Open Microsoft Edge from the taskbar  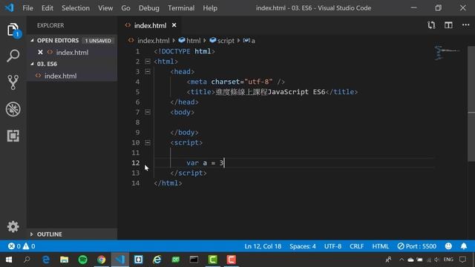(46, 260)
